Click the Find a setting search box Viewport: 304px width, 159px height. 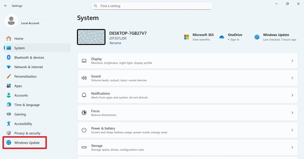152,6
